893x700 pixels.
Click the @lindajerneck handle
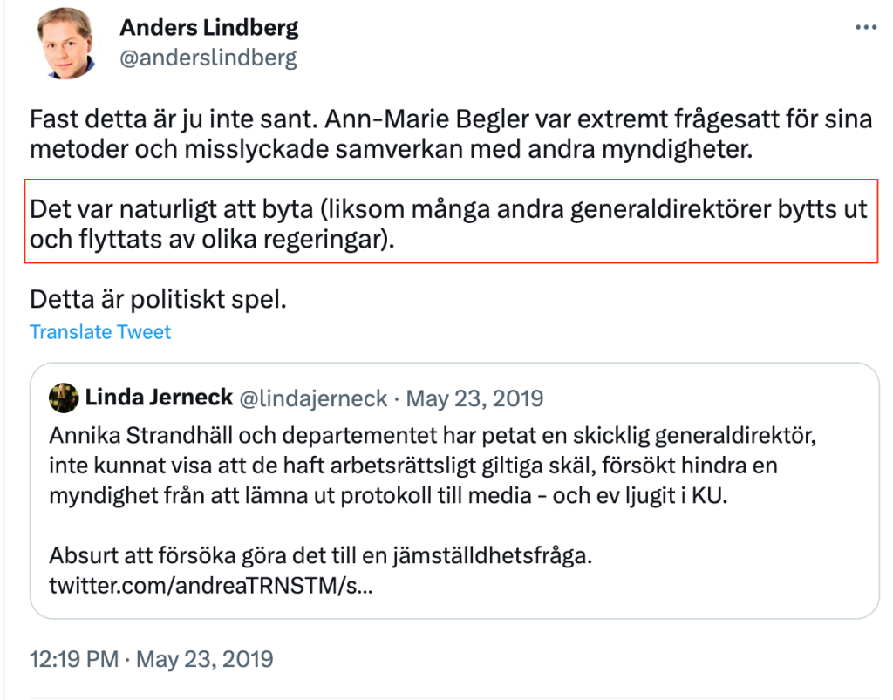point(313,398)
